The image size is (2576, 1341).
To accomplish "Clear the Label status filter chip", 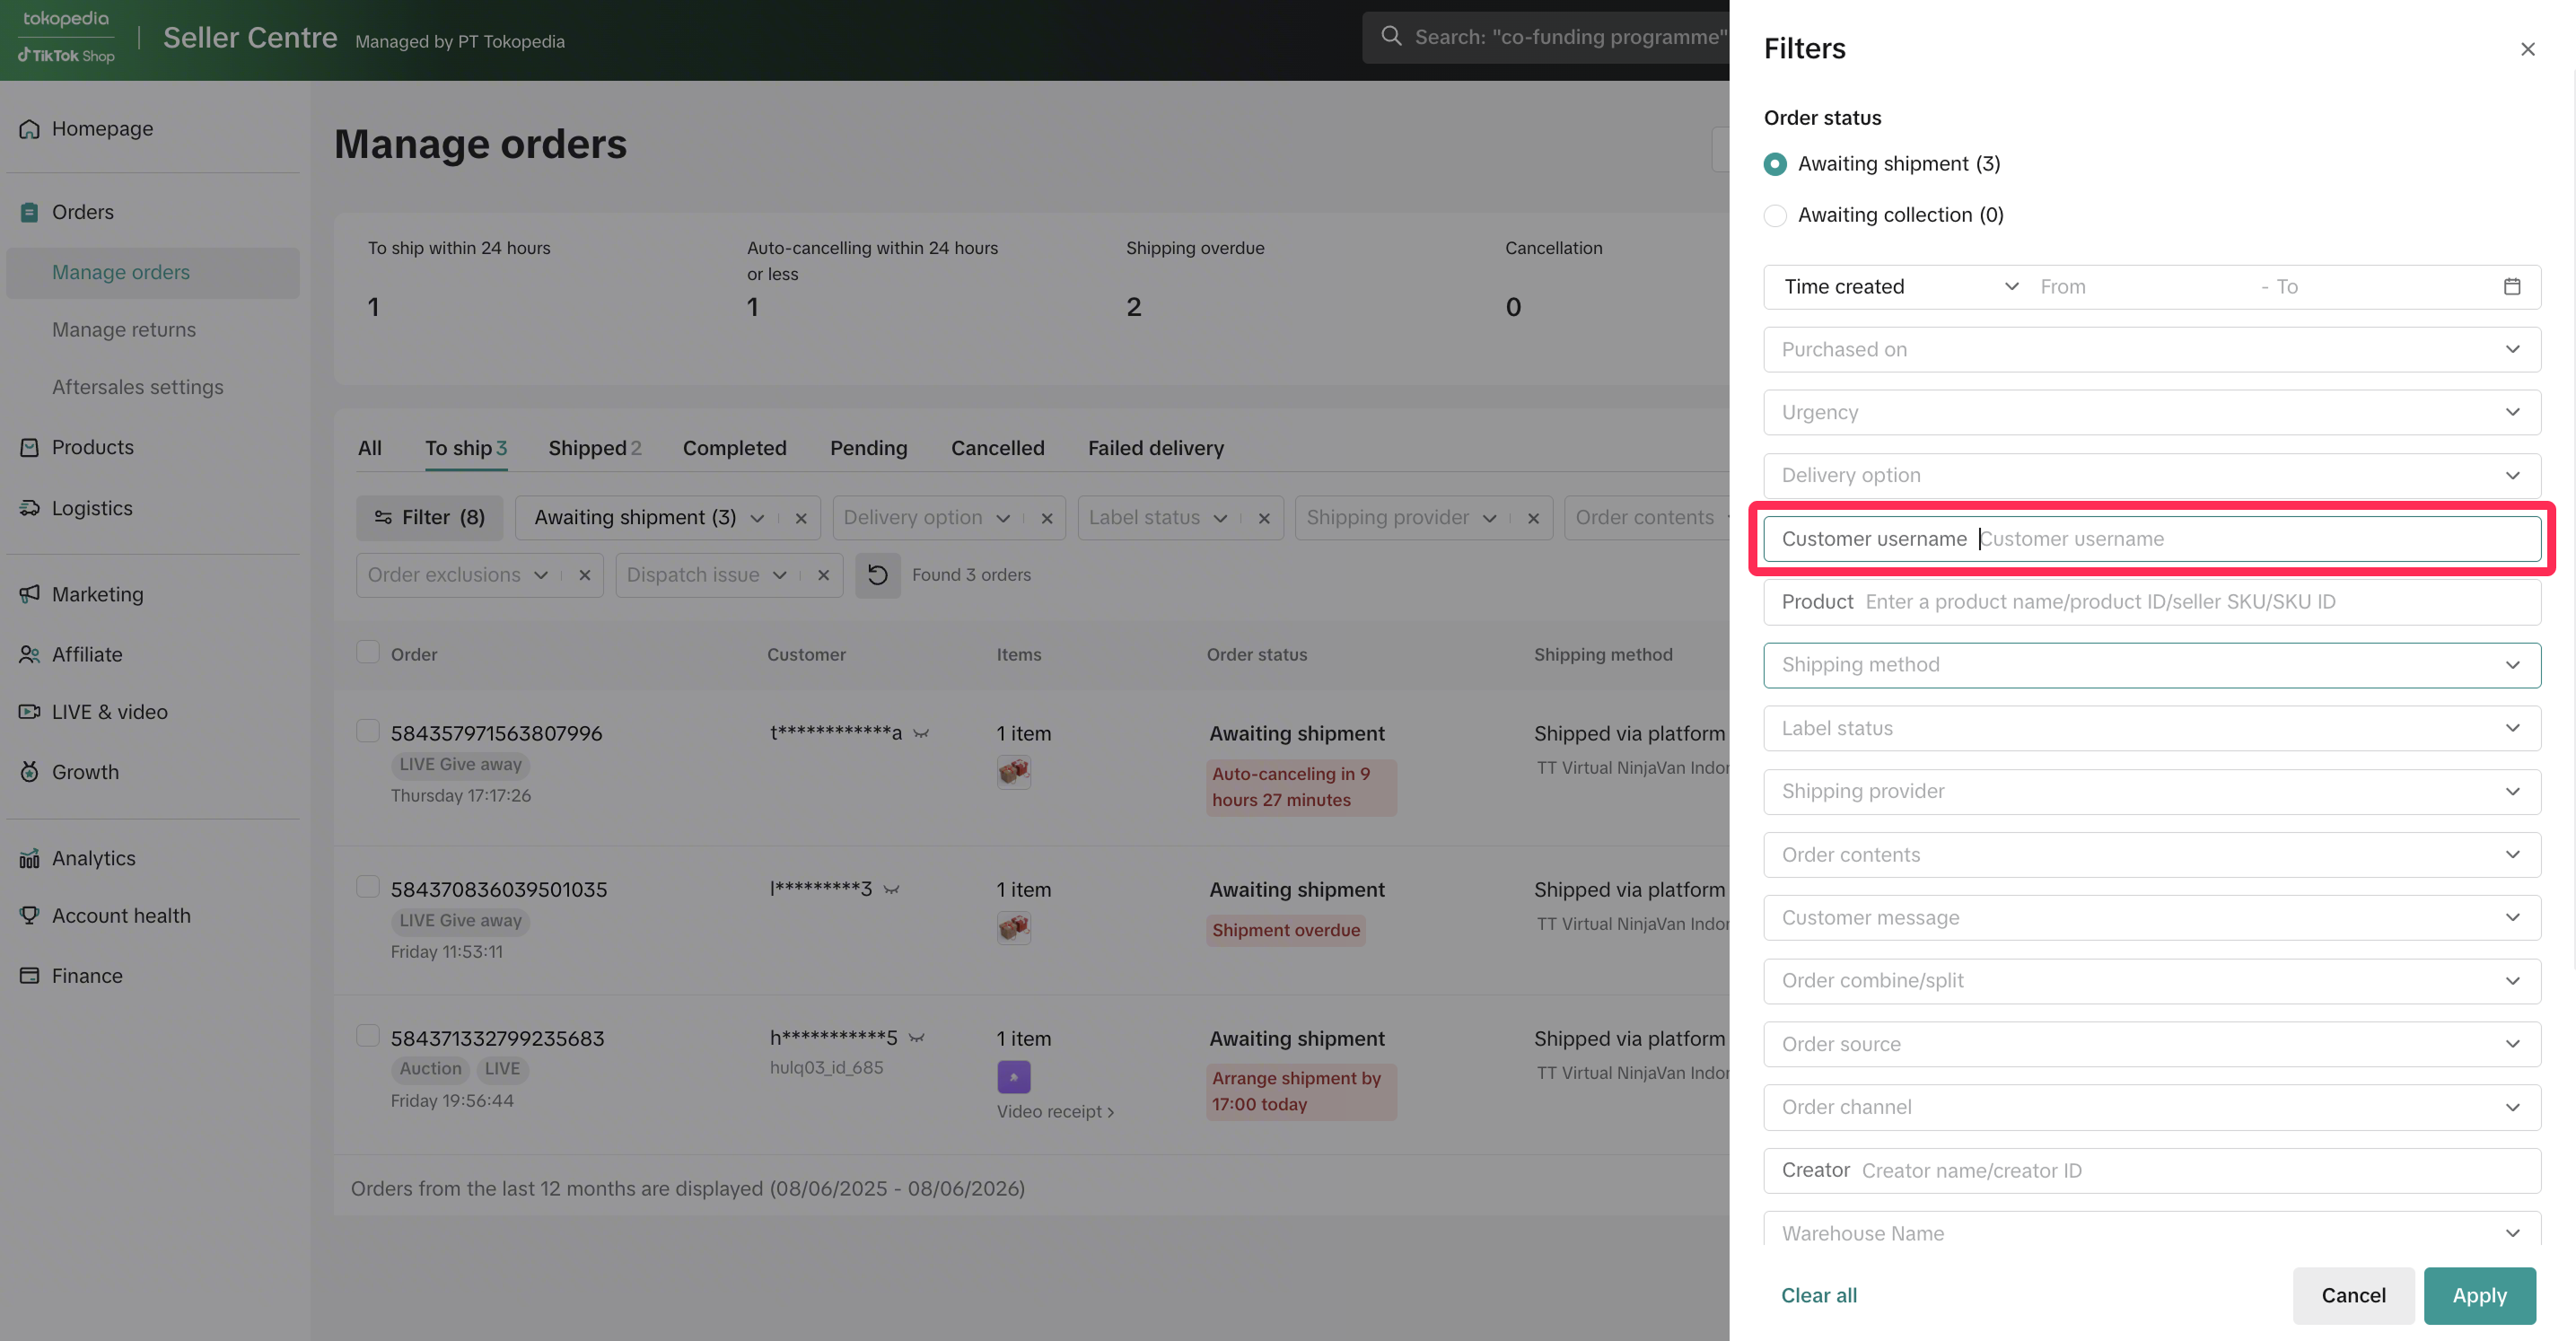I will [x=1264, y=518].
